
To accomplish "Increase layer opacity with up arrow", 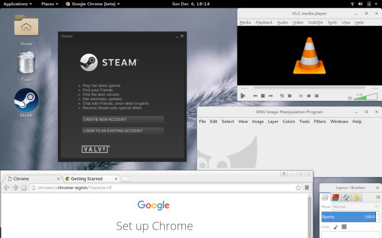I will click(x=378, y=214).
